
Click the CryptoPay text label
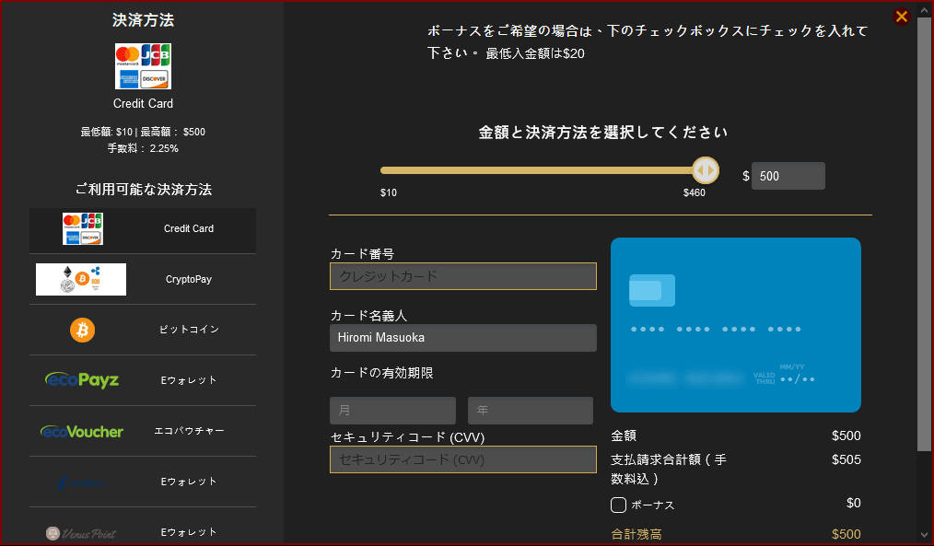tap(189, 279)
